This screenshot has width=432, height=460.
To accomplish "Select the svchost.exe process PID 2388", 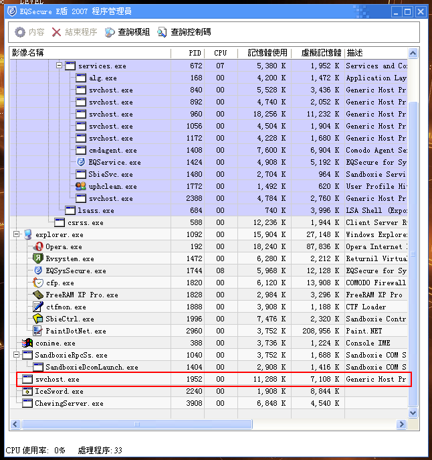I will click(x=209, y=198).
